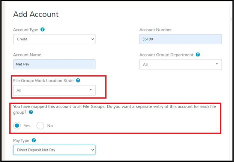Click the faint chevron arrow at top right
This screenshot has width=234, height=162.
point(230,19)
